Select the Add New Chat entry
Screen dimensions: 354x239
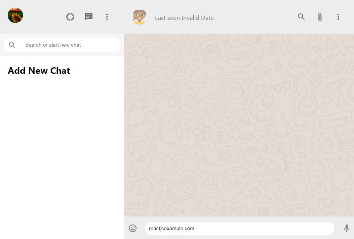39,71
